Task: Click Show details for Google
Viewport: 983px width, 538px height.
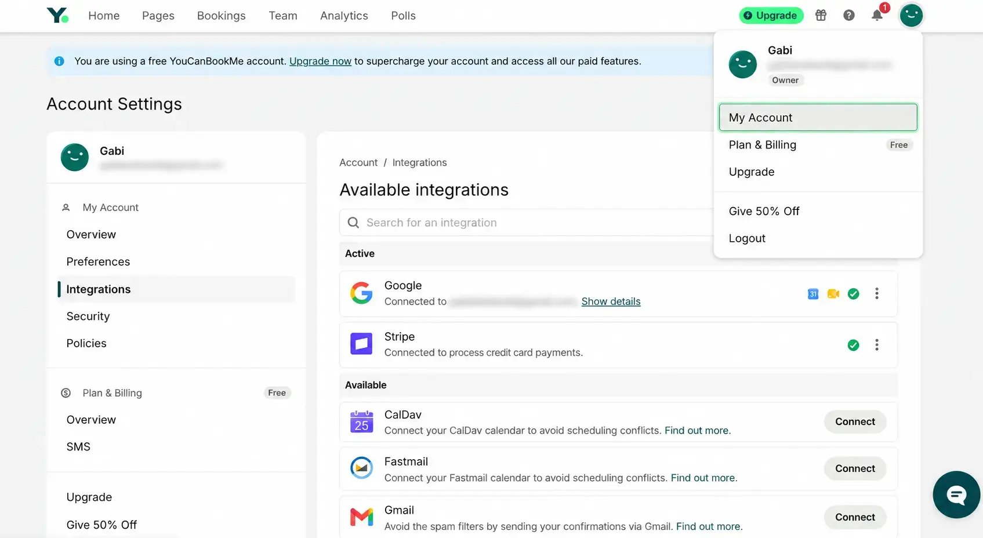Action: 611,301
